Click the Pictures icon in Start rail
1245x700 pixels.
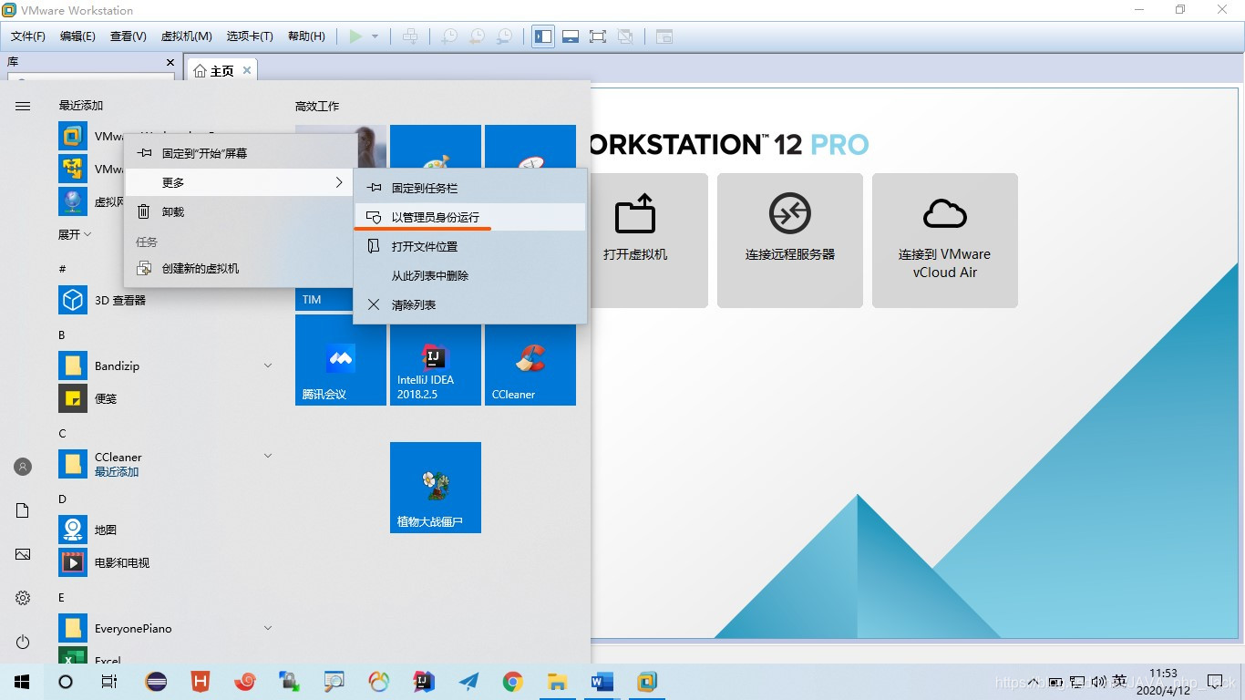coord(23,554)
